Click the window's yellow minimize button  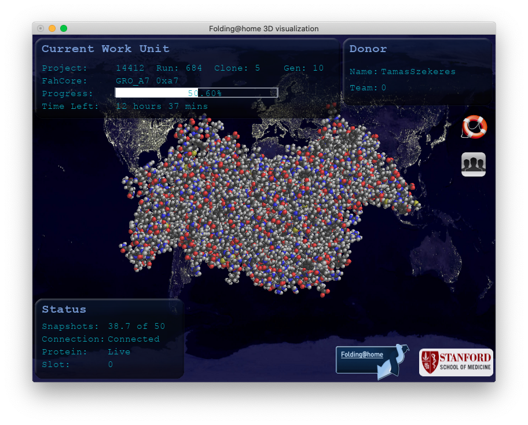pyautogui.click(x=52, y=28)
